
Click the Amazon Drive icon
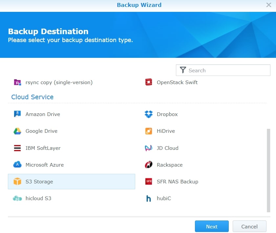click(x=17, y=114)
